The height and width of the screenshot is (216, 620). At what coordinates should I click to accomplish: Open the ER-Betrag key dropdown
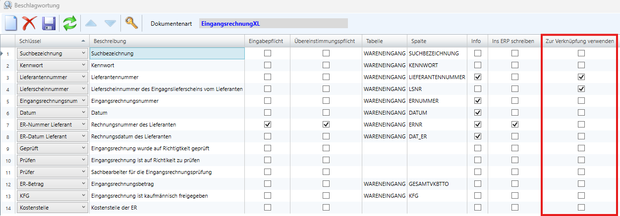[83, 184]
